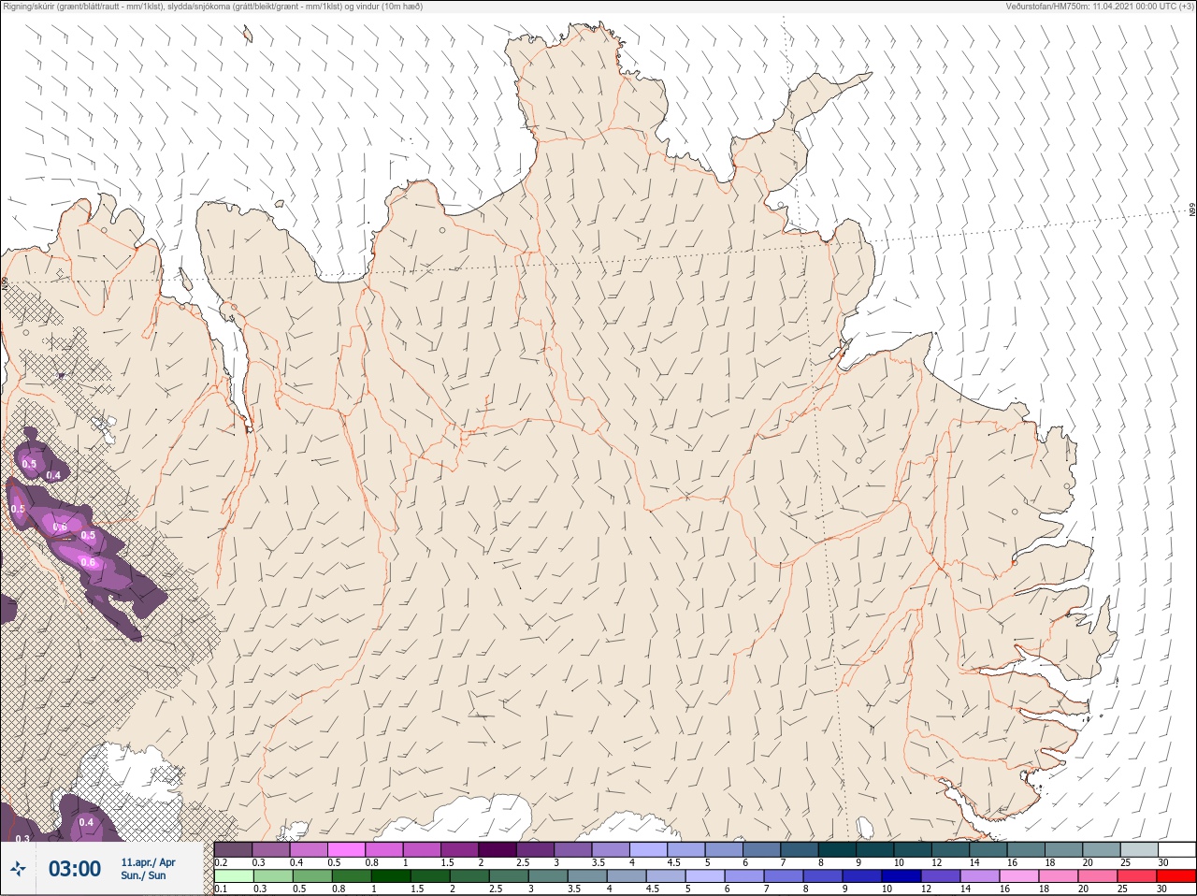Click the dark teal swatch labeled 9, upper legend
Viewport: 1197px width, 896px height.
pyautogui.click(x=875, y=850)
